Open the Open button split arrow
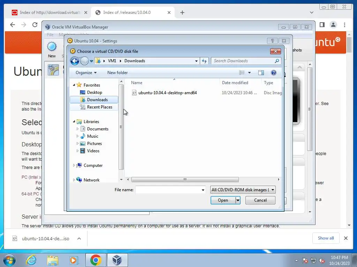Screen dimensions: 357x267 point(238,200)
